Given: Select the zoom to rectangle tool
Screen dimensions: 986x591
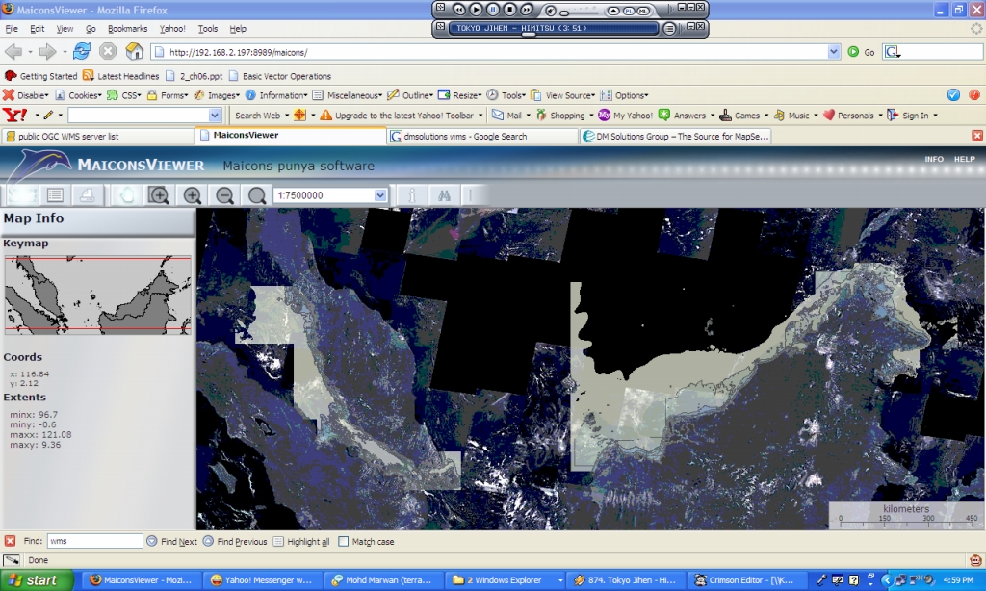Looking at the screenshot, I should click(159, 195).
